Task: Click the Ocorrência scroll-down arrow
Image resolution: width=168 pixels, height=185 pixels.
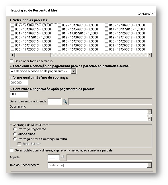Action: tap(149, 119)
